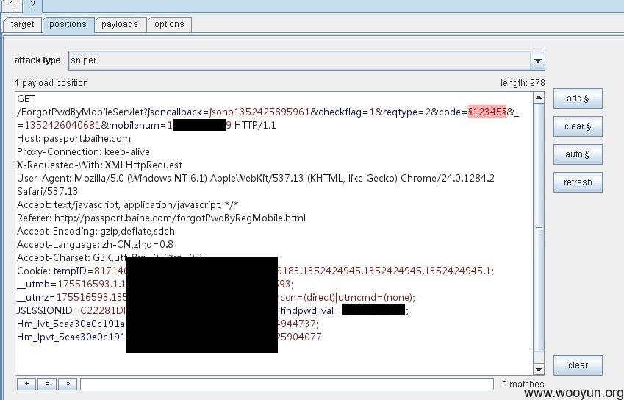Click the scrollbar up arrow of request editor
The image size is (624, 400).
pos(539,97)
